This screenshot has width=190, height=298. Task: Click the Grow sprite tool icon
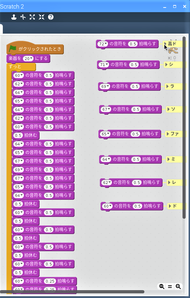pyautogui.click(x=32, y=17)
